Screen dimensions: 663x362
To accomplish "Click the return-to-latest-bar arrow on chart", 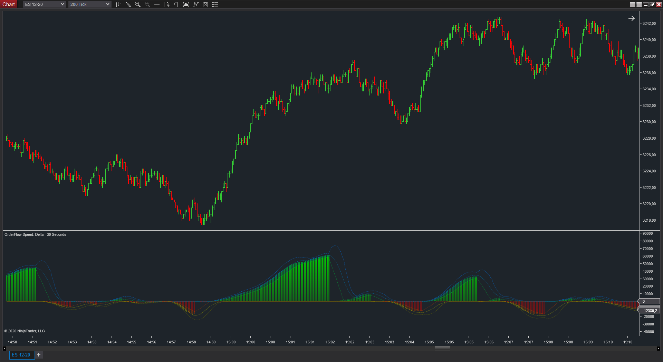I will pos(631,18).
